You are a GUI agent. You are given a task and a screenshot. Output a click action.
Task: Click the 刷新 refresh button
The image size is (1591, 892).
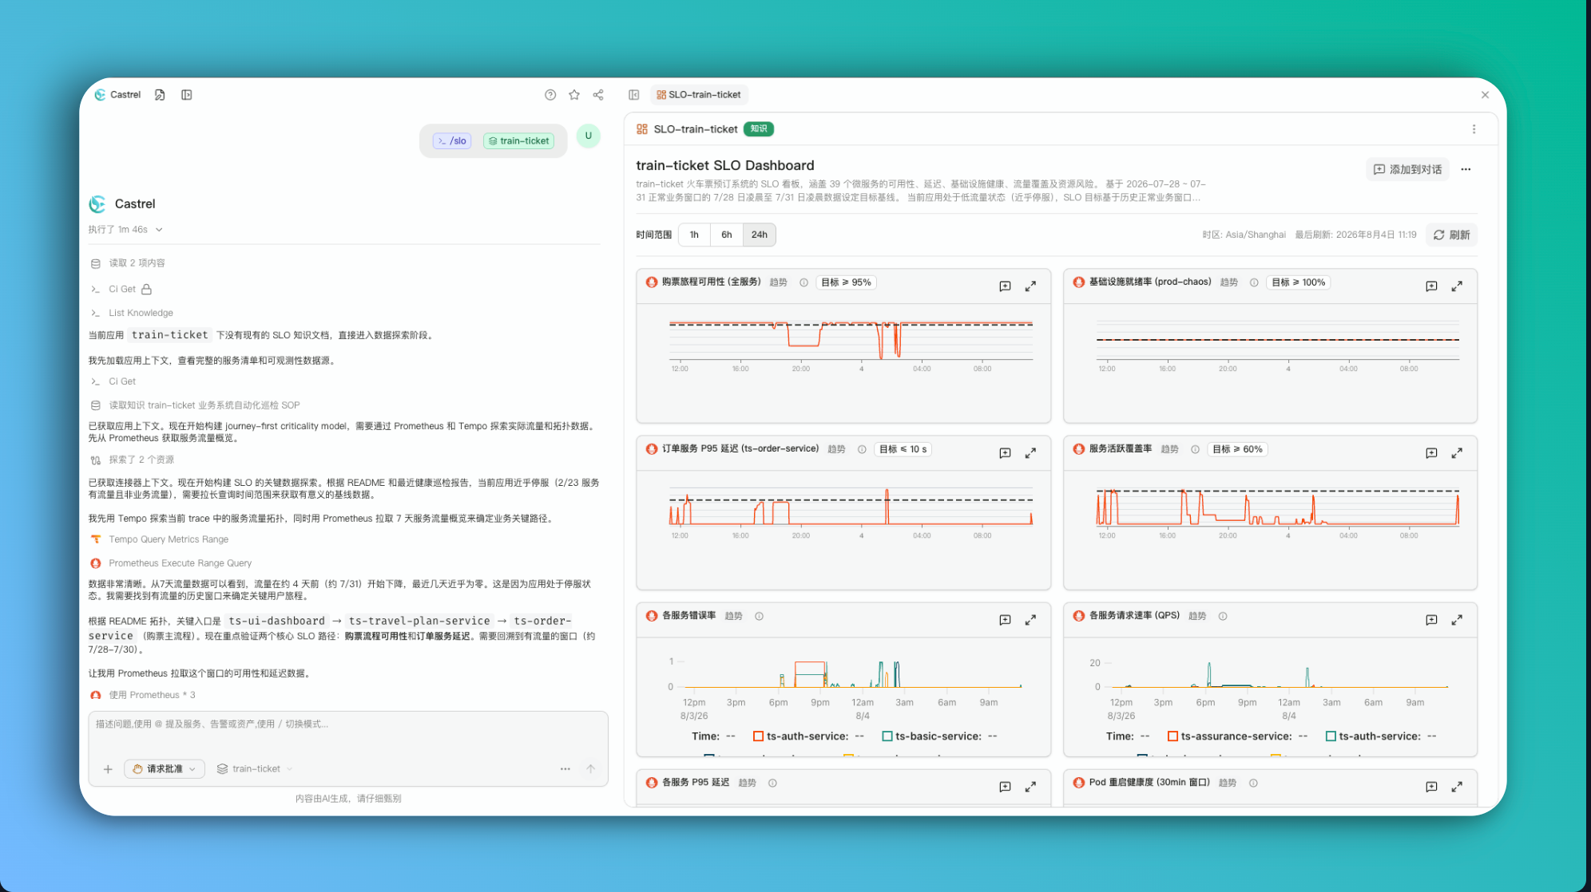click(1452, 235)
